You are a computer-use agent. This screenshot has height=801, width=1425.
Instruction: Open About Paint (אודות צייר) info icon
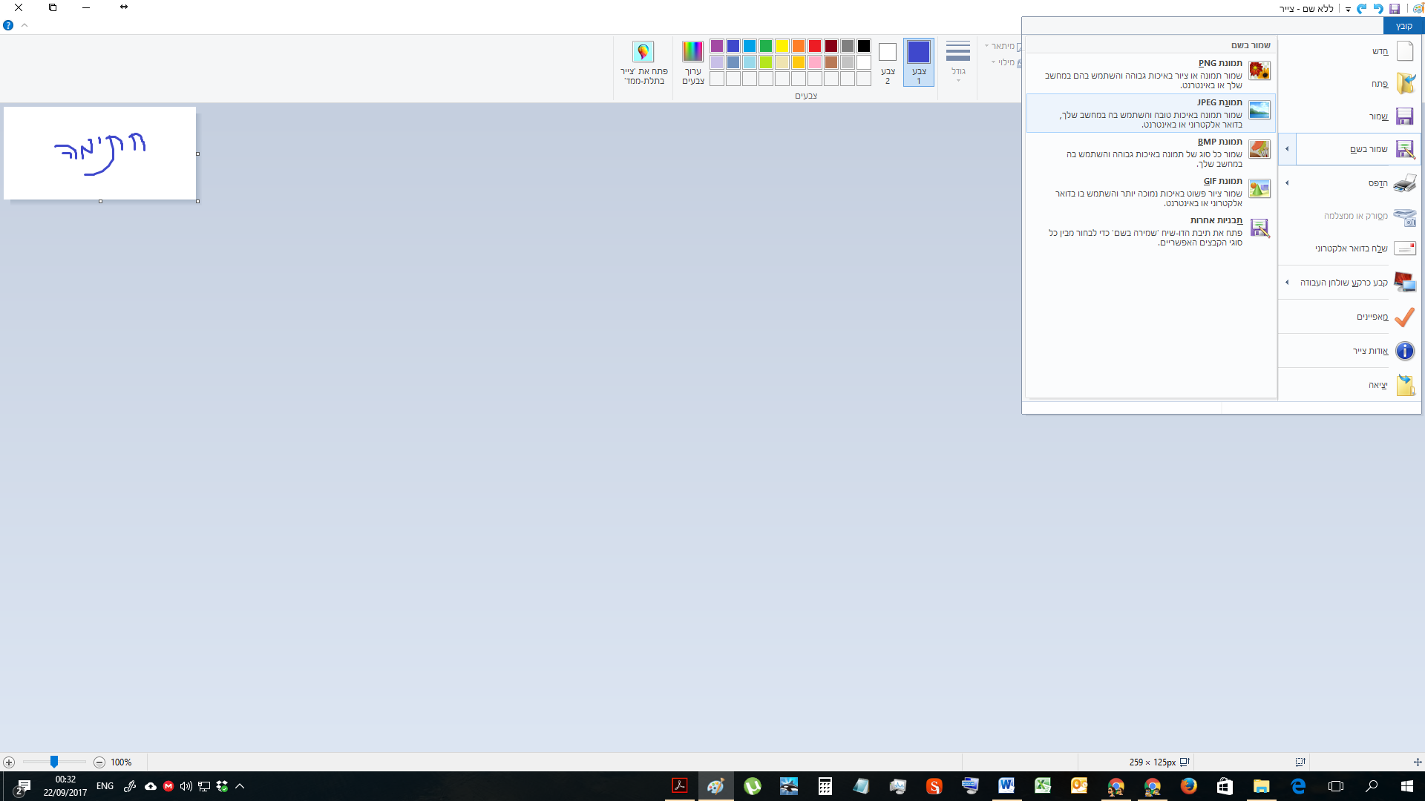[1404, 351]
